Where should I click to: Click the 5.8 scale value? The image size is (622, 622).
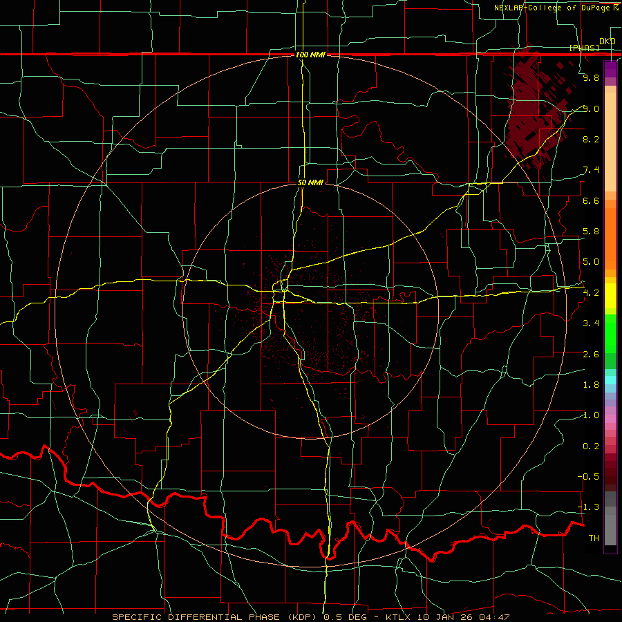click(x=591, y=232)
